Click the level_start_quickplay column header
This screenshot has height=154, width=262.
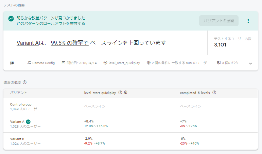click(100, 93)
